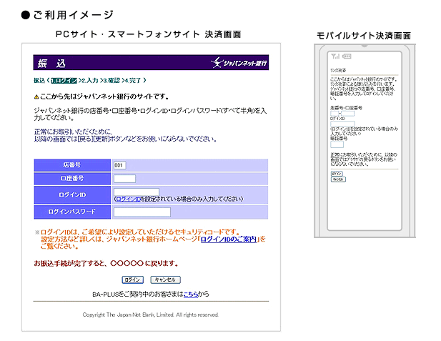This screenshot has height=341, width=441.
Task: Click the こちら link for BA-PLUS customers
Action: 190,293
